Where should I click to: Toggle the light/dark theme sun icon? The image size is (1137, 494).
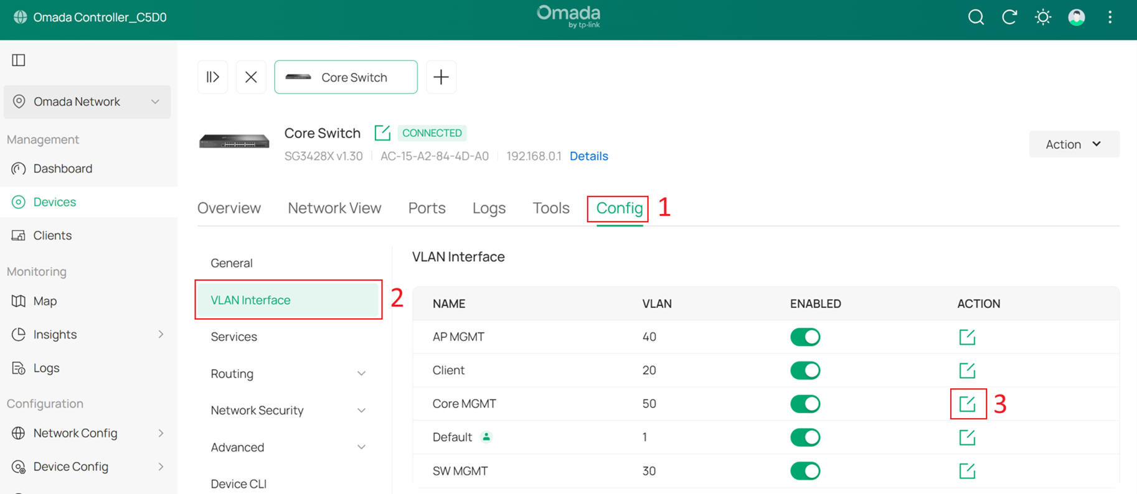(x=1043, y=17)
